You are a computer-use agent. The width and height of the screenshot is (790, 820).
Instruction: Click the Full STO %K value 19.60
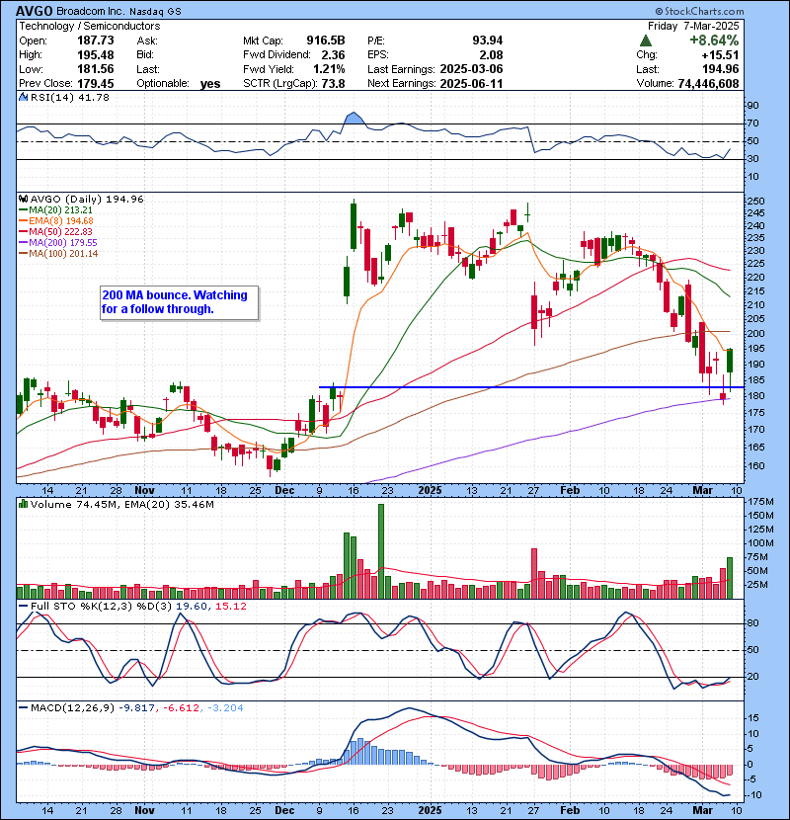[192, 607]
